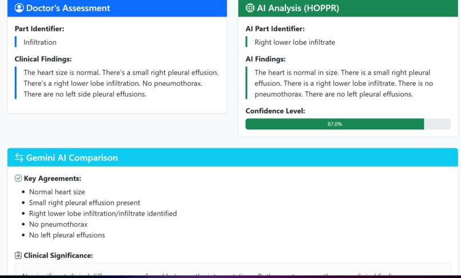Click 'Right lower lobe infiltration/infiltrate identified' bullet

pos(103,213)
